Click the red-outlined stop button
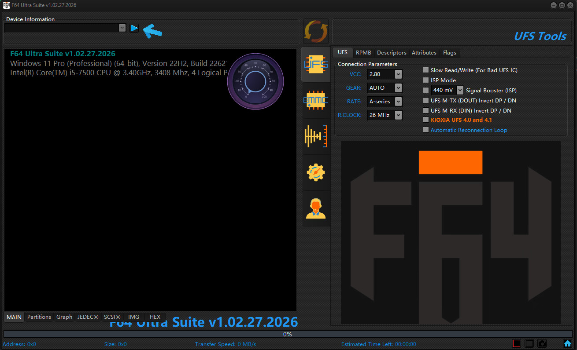The image size is (577, 350). [517, 343]
